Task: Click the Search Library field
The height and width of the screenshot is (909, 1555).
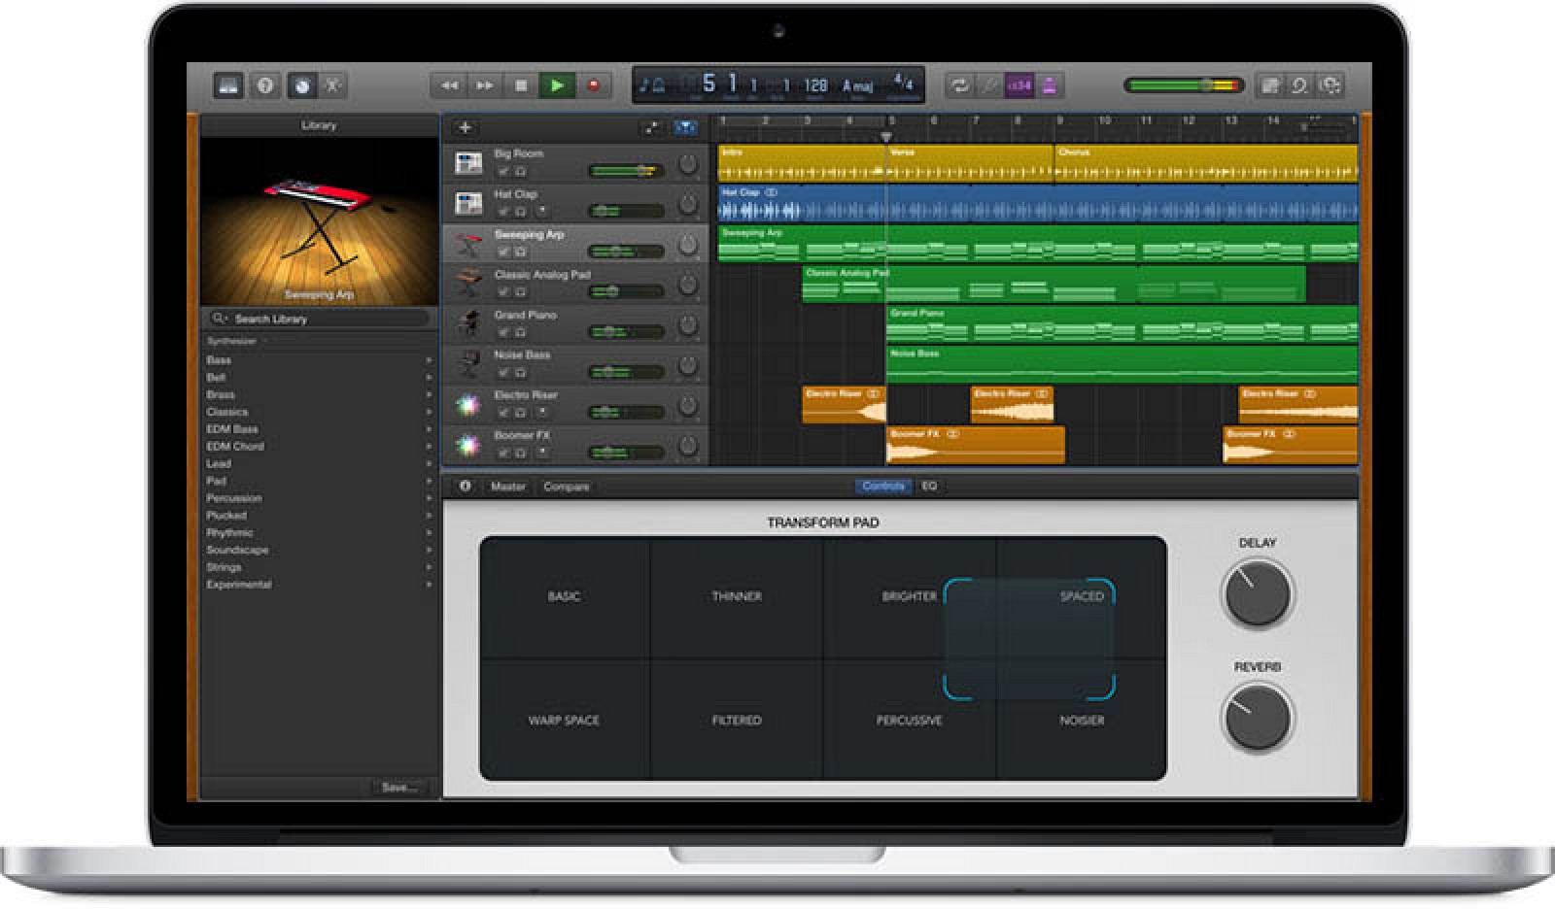Action: tap(321, 319)
